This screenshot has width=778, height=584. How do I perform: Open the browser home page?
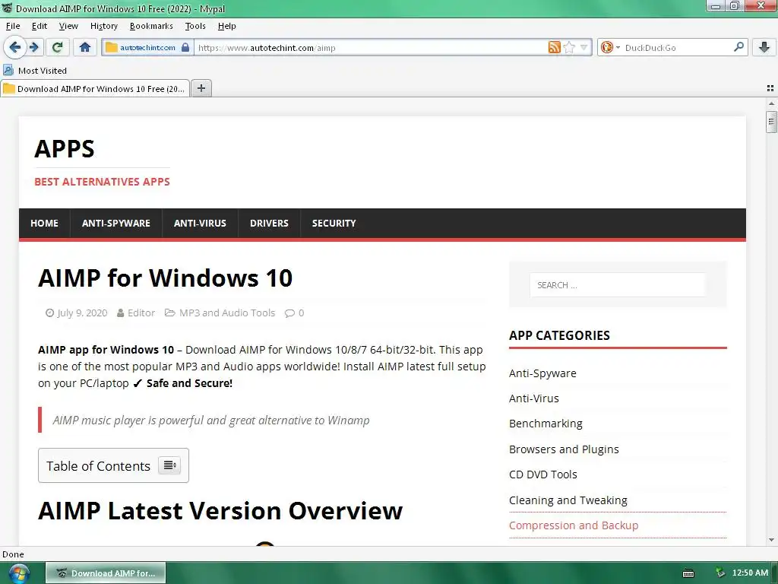click(x=85, y=47)
